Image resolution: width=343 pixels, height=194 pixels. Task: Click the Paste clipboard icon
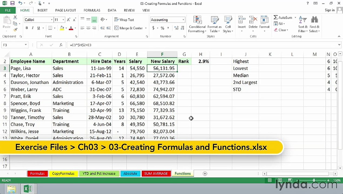click(x=6, y=20)
